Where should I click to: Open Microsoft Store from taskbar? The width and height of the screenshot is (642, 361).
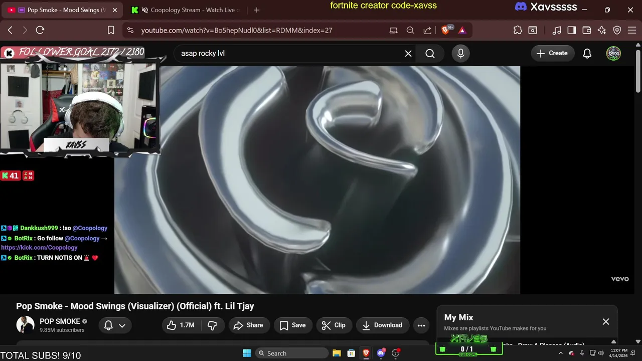[x=351, y=353]
